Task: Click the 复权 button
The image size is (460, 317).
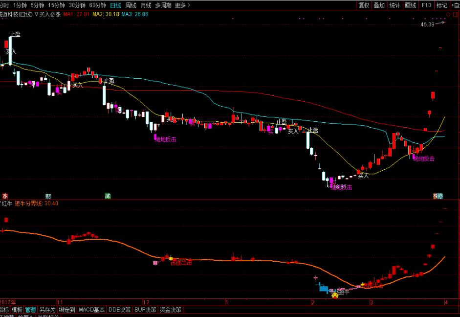Action: 364,5
